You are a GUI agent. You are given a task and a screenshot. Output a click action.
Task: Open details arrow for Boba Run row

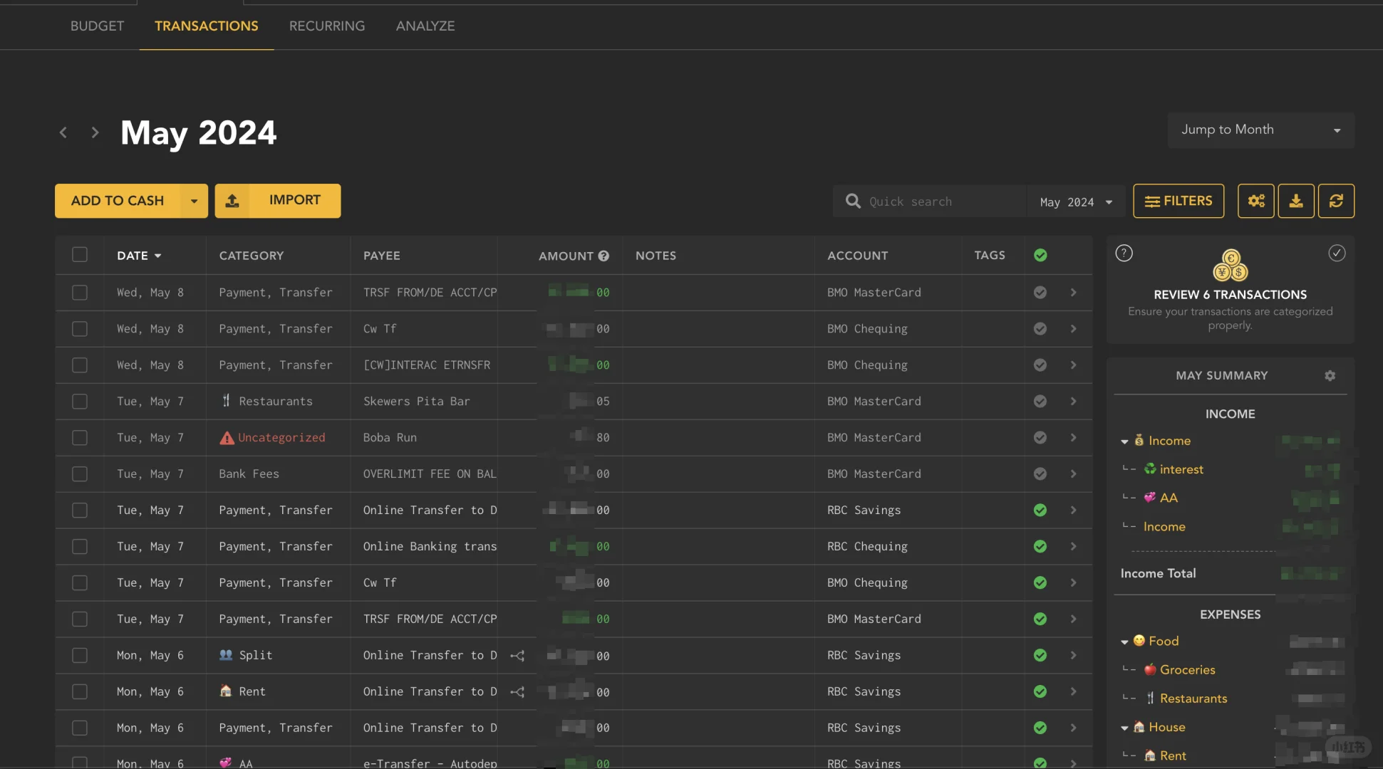pyautogui.click(x=1073, y=438)
